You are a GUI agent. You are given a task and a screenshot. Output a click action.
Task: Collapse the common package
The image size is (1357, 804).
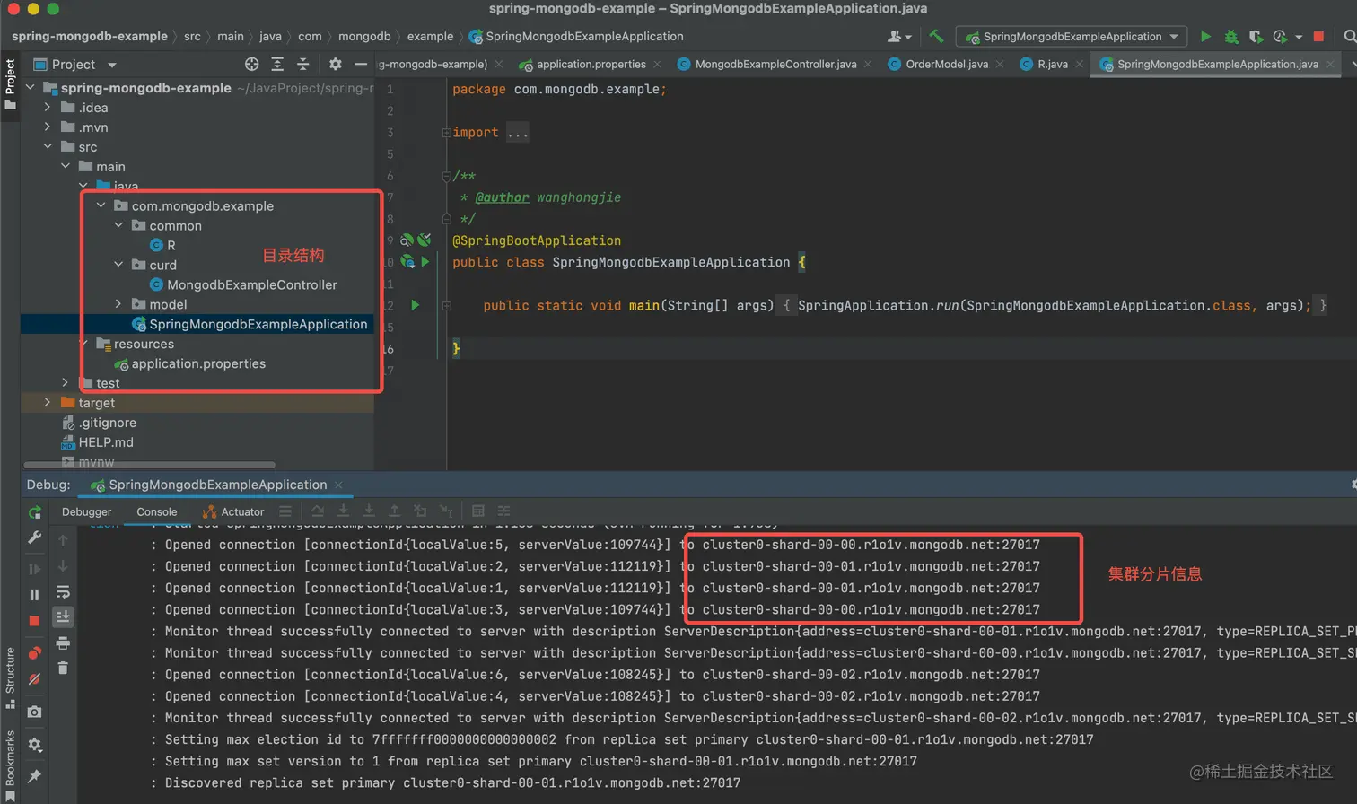(118, 225)
